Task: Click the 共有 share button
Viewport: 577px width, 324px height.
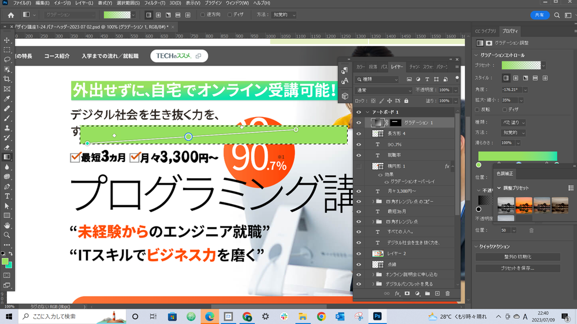Action: tap(539, 15)
